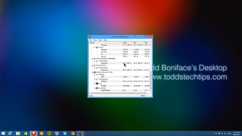Open the orange circular taskbar icon
The width and height of the screenshot is (242, 136).
click(41, 133)
